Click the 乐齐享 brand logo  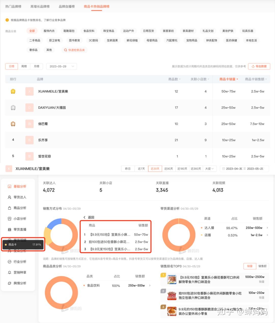30,140
